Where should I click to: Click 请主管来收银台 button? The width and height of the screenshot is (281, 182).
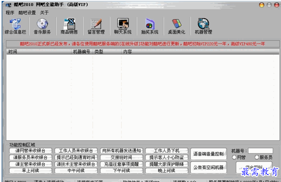click(31, 164)
